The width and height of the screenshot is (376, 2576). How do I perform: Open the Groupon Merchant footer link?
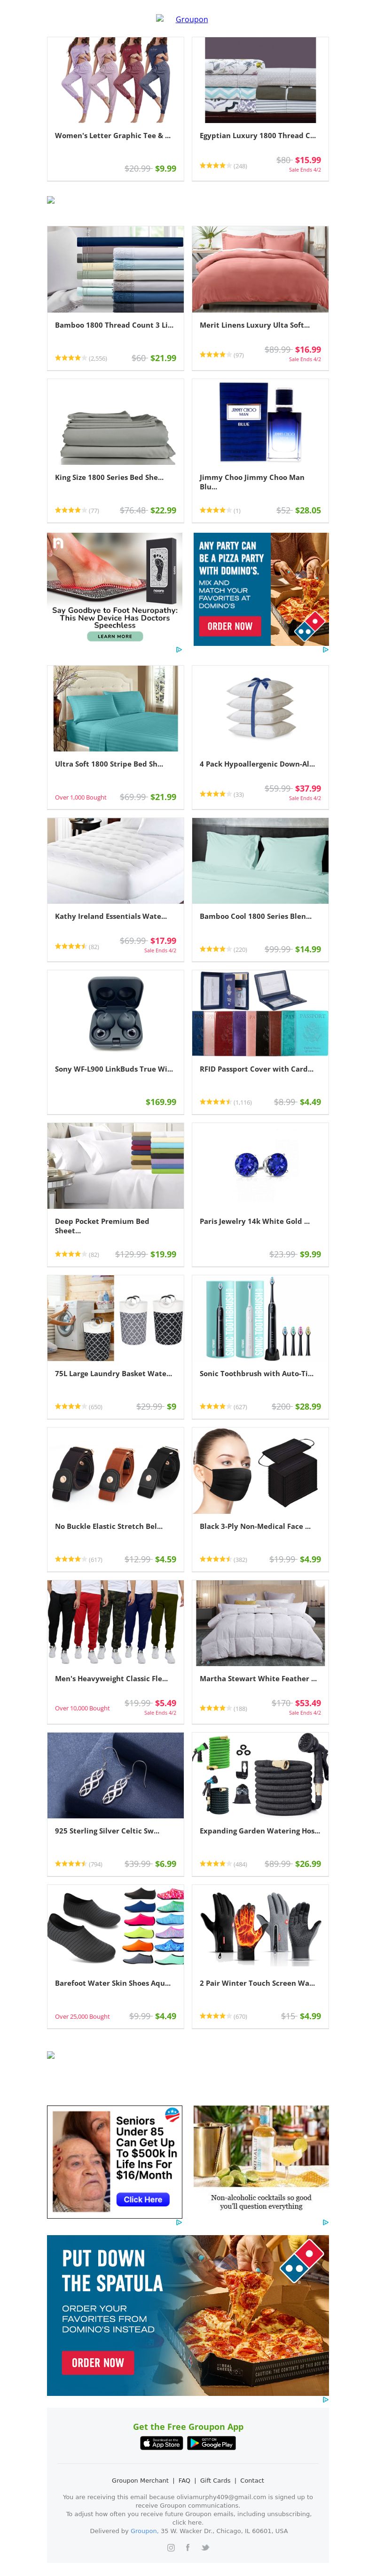coord(140,2480)
